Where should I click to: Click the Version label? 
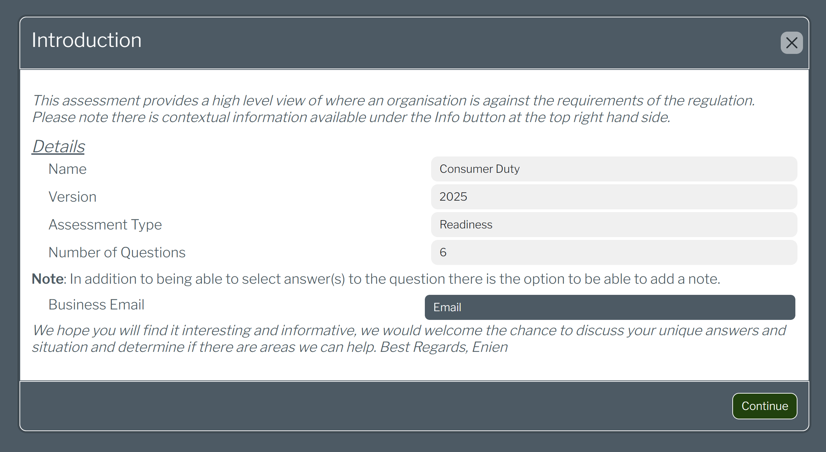72,197
